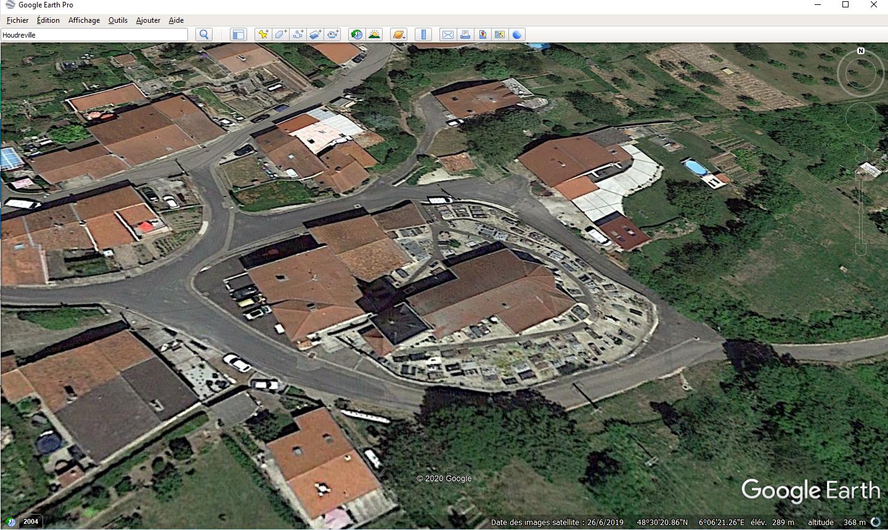888x530 pixels.
Task: Add a placemark with the pin icon
Action: coord(263,34)
